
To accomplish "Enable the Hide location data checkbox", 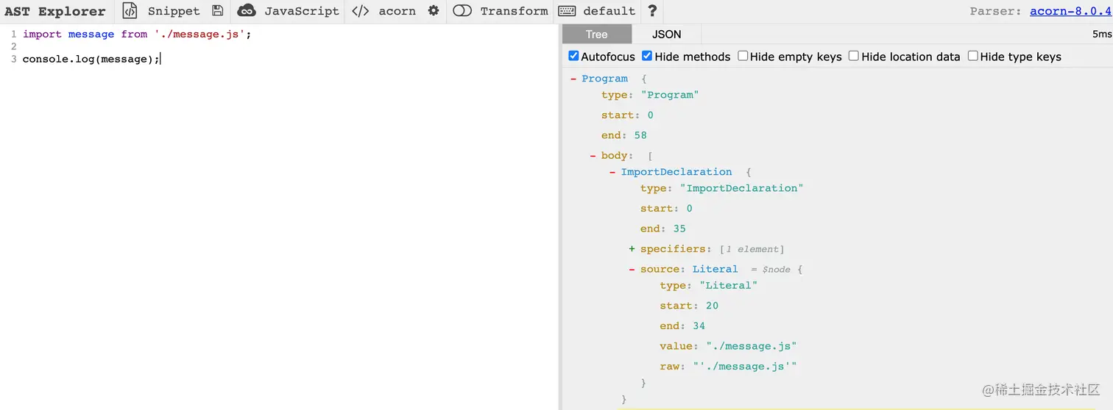I will [854, 56].
